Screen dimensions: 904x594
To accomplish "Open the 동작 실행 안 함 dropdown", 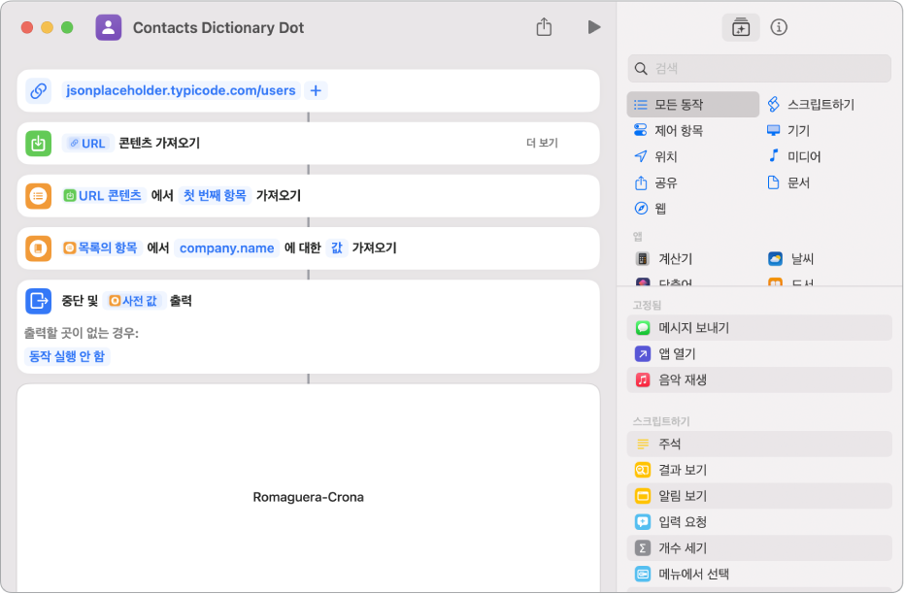I will point(67,356).
